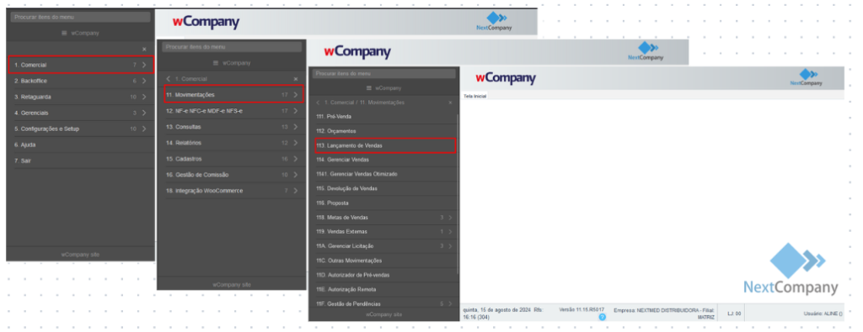Click back arrow in '11. Movimentações' breadcrumb
Viewport: 863px width, 332px height.
(x=318, y=103)
